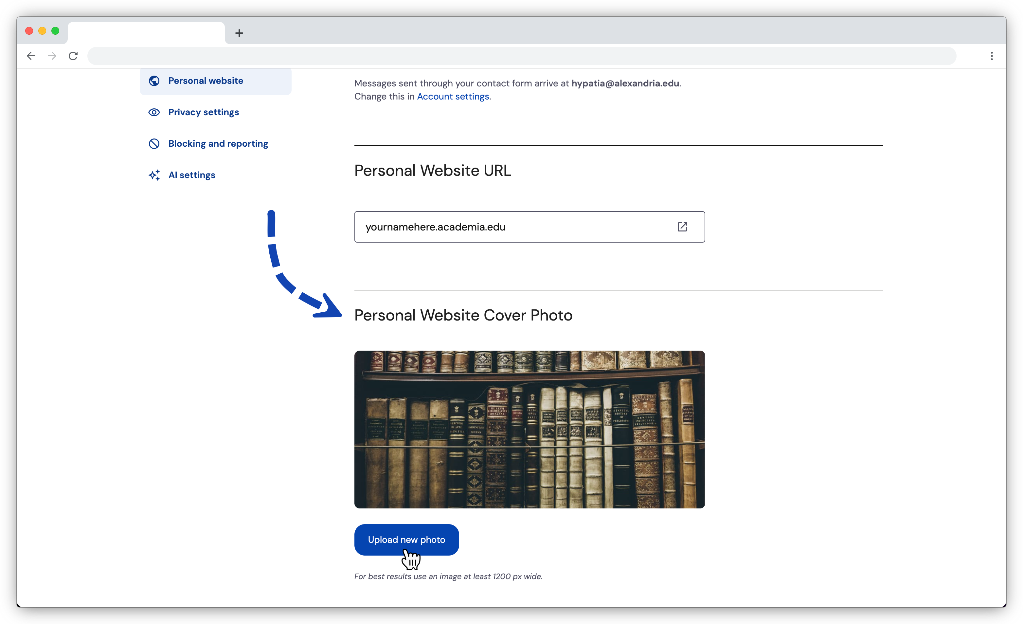Click the globe icon beside Personal website

[154, 81]
